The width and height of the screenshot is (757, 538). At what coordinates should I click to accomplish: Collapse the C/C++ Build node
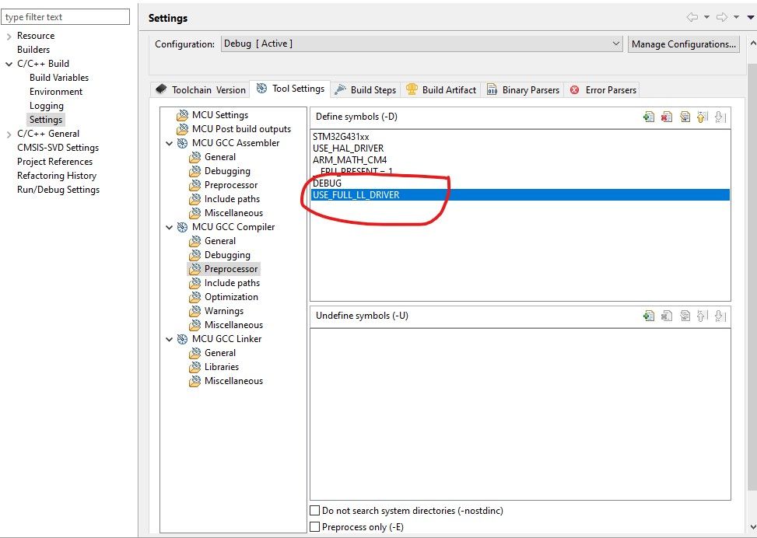9,64
